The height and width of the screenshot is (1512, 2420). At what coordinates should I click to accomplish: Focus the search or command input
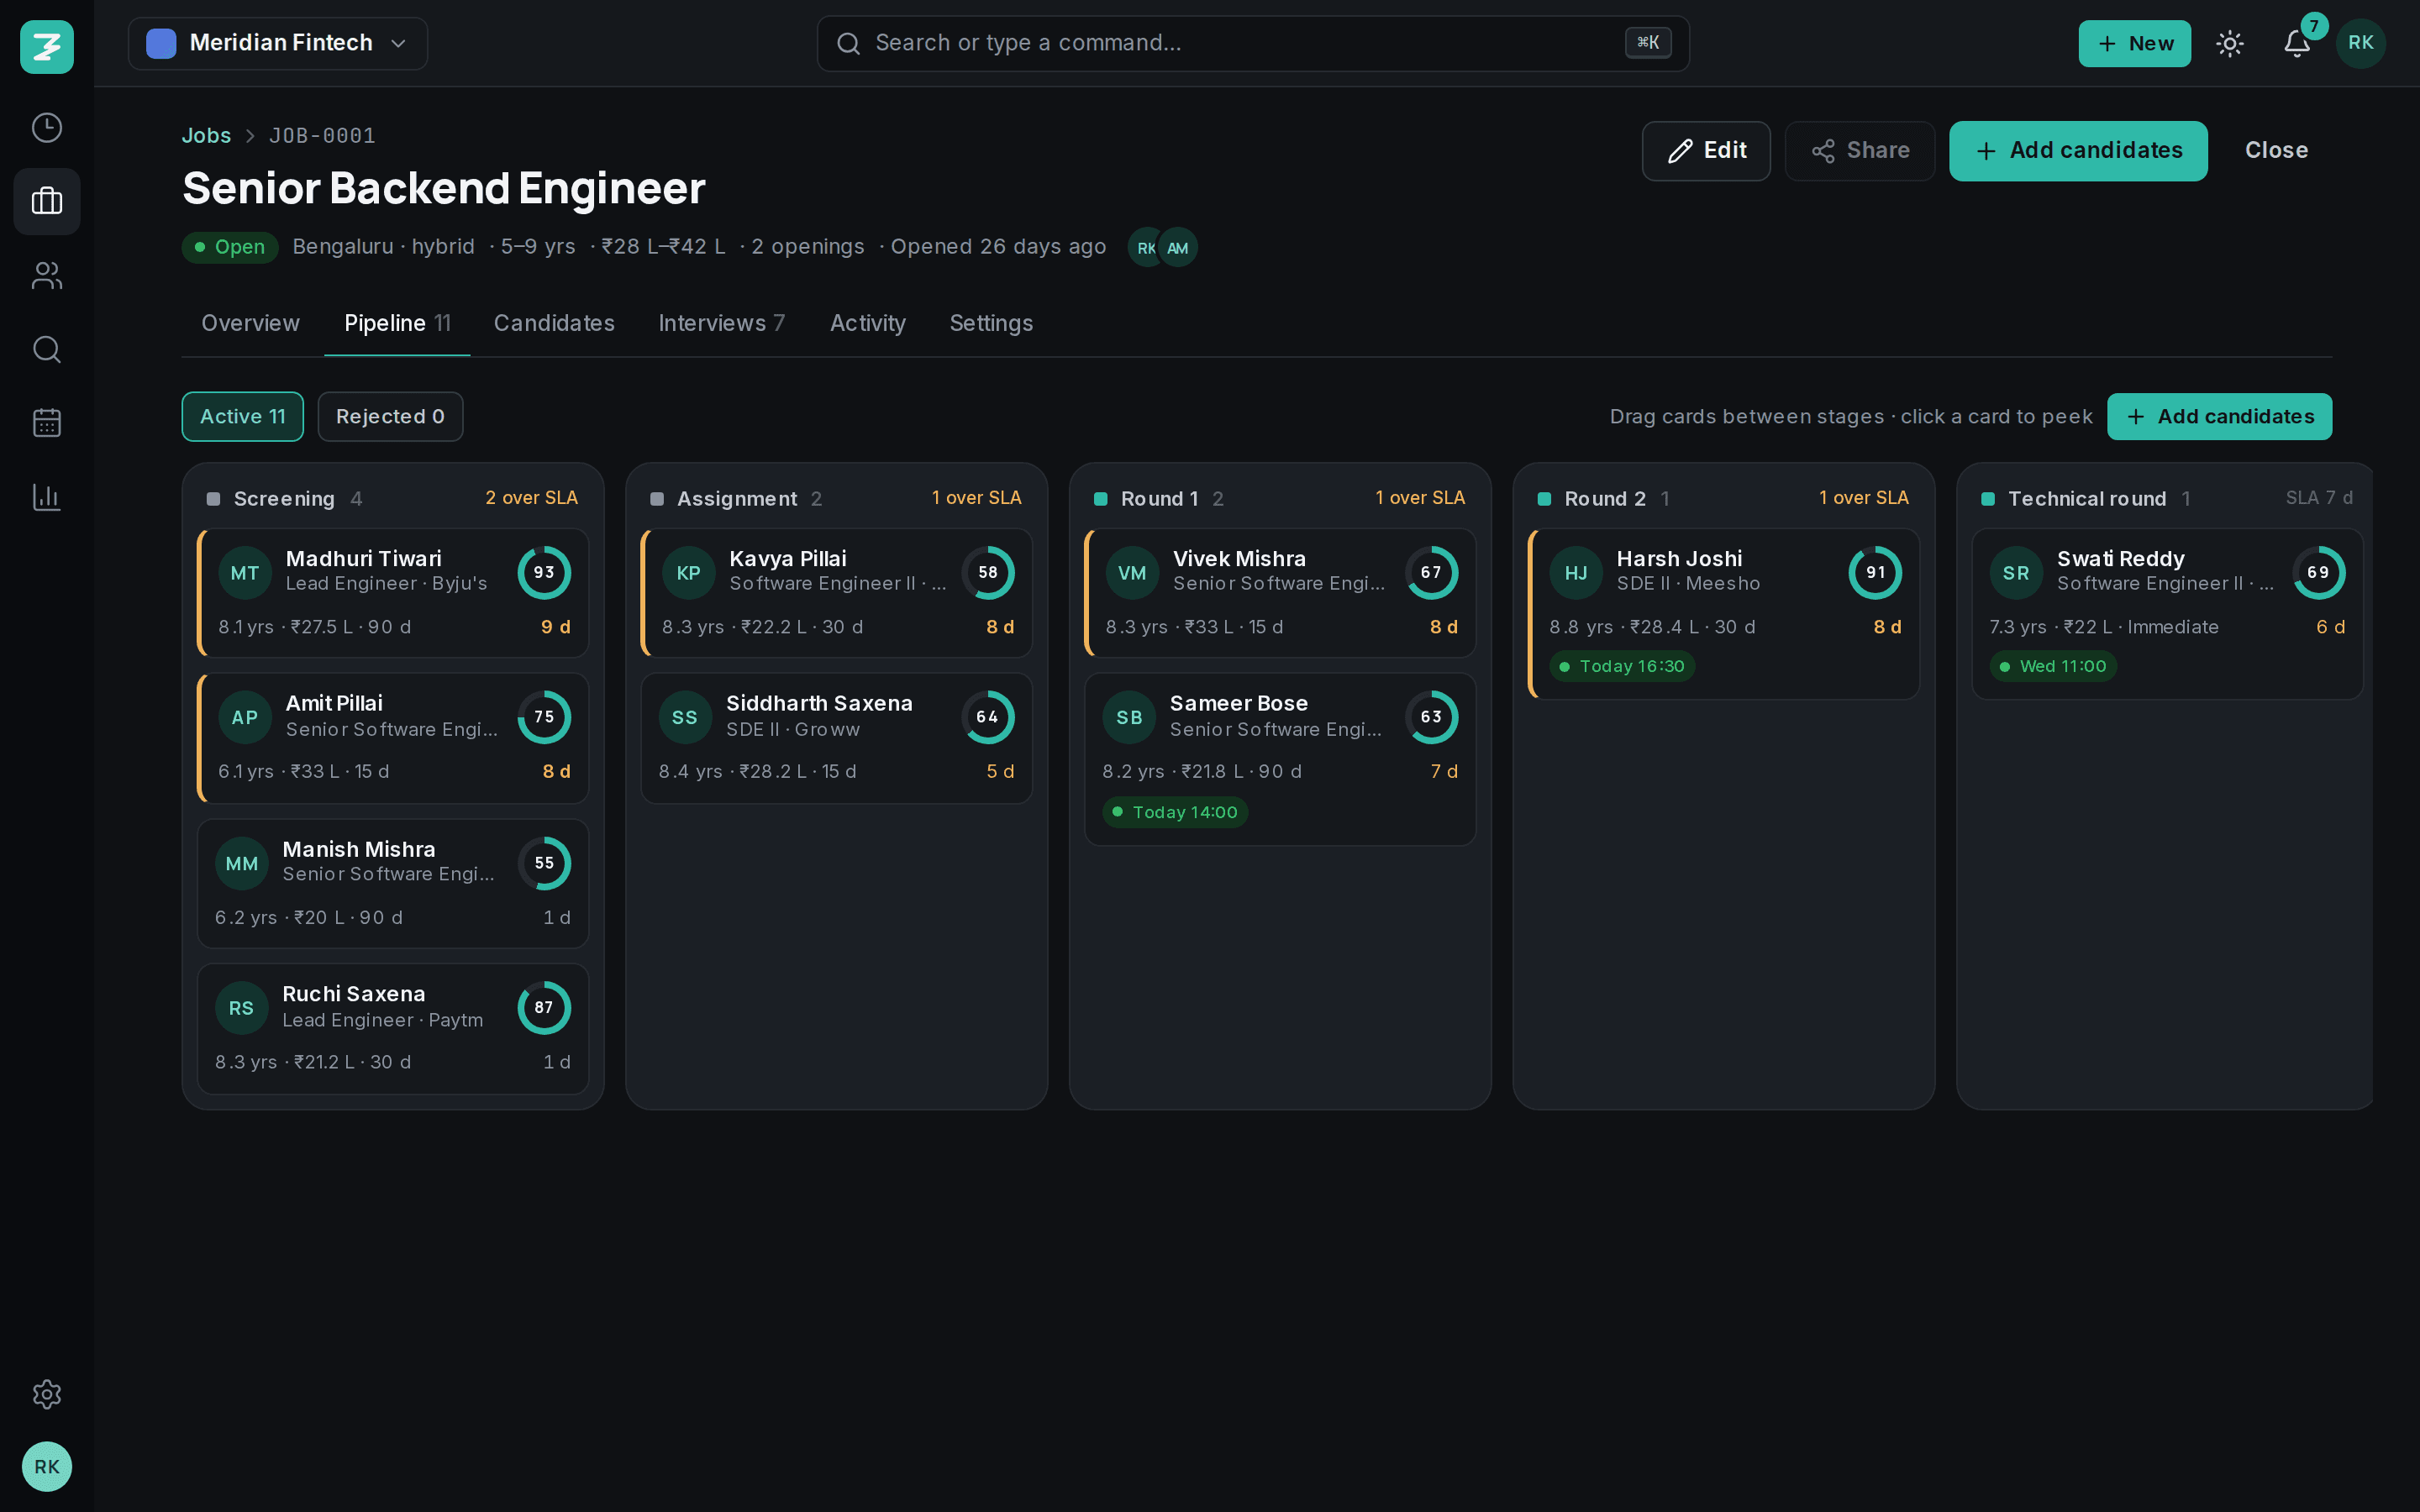[1253, 43]
